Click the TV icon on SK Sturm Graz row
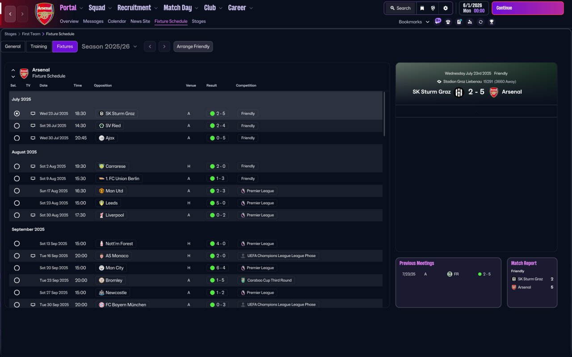The width and height of the screenshot is (572, 357). 33,114
